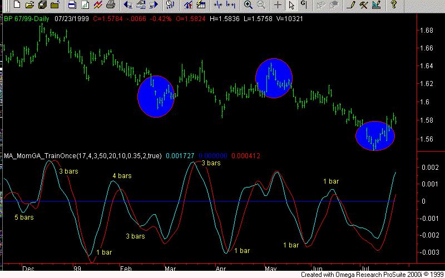Click the percent change '-0.42%'
This screenshot has width=445, height=278.
tap(161, 19)
